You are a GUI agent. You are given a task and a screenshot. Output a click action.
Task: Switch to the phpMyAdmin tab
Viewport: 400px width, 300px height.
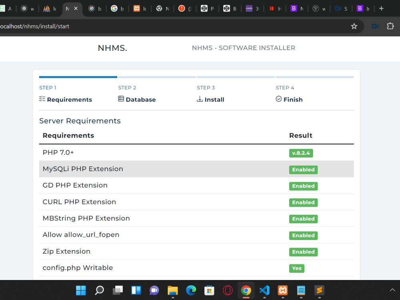point(50,9)
